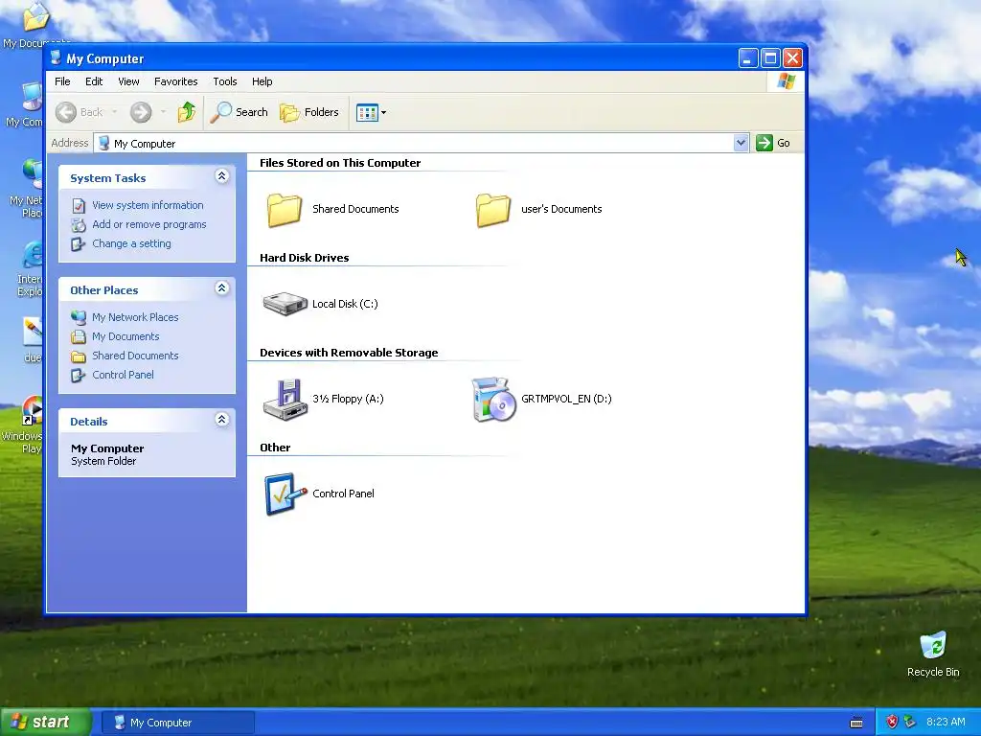Click the Change a setting icon

tap(79, 244)
